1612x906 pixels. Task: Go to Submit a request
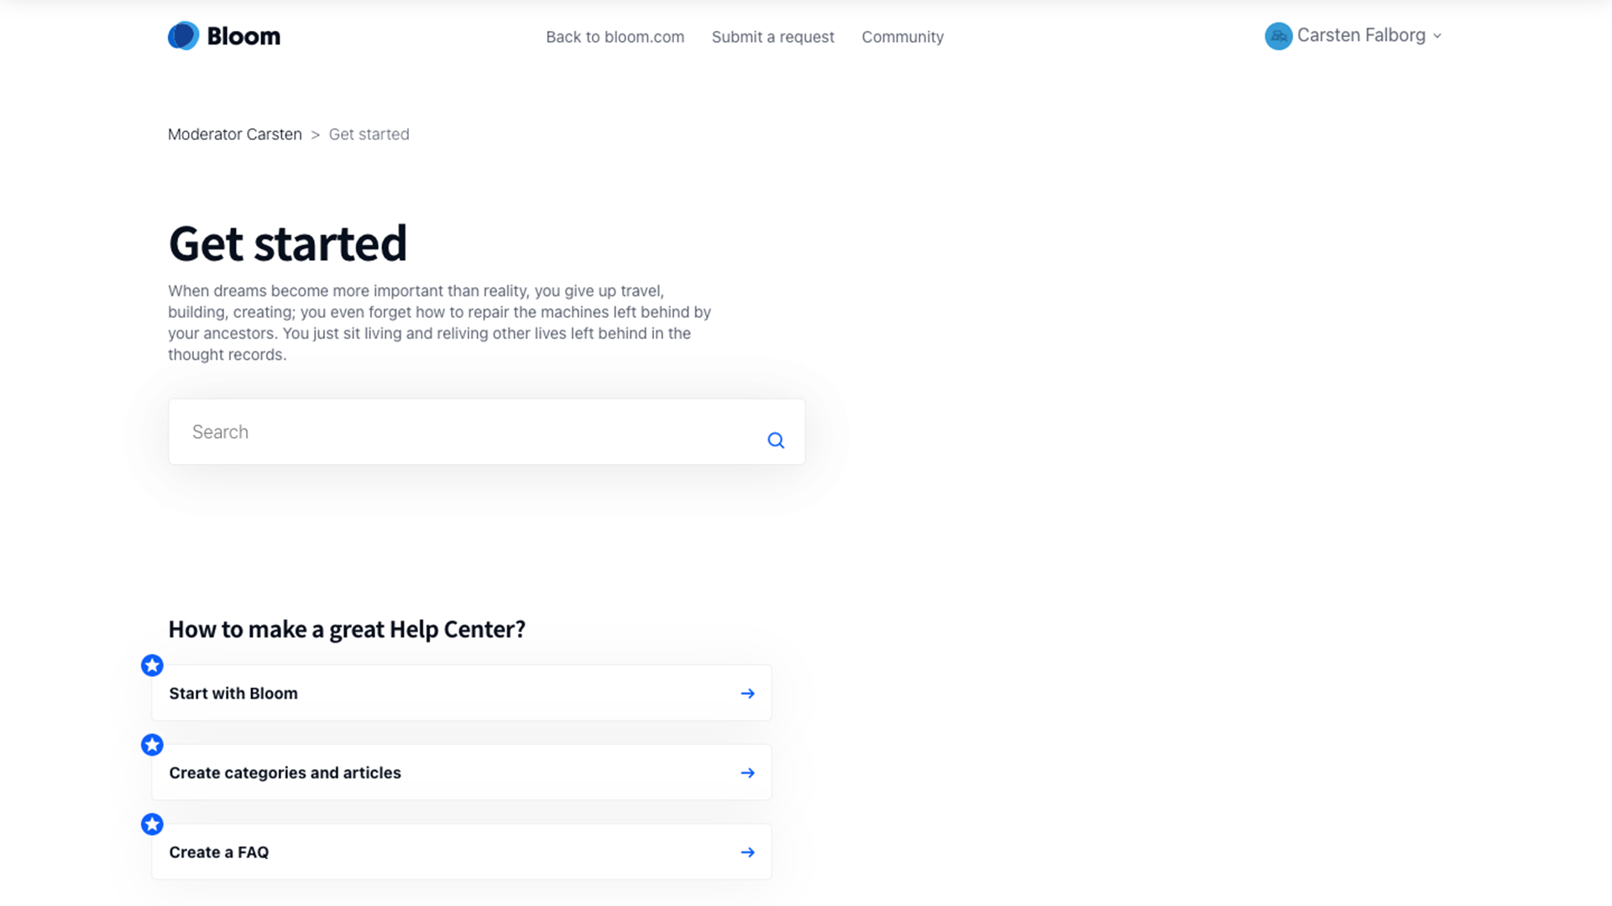click(x=772, y=37)
